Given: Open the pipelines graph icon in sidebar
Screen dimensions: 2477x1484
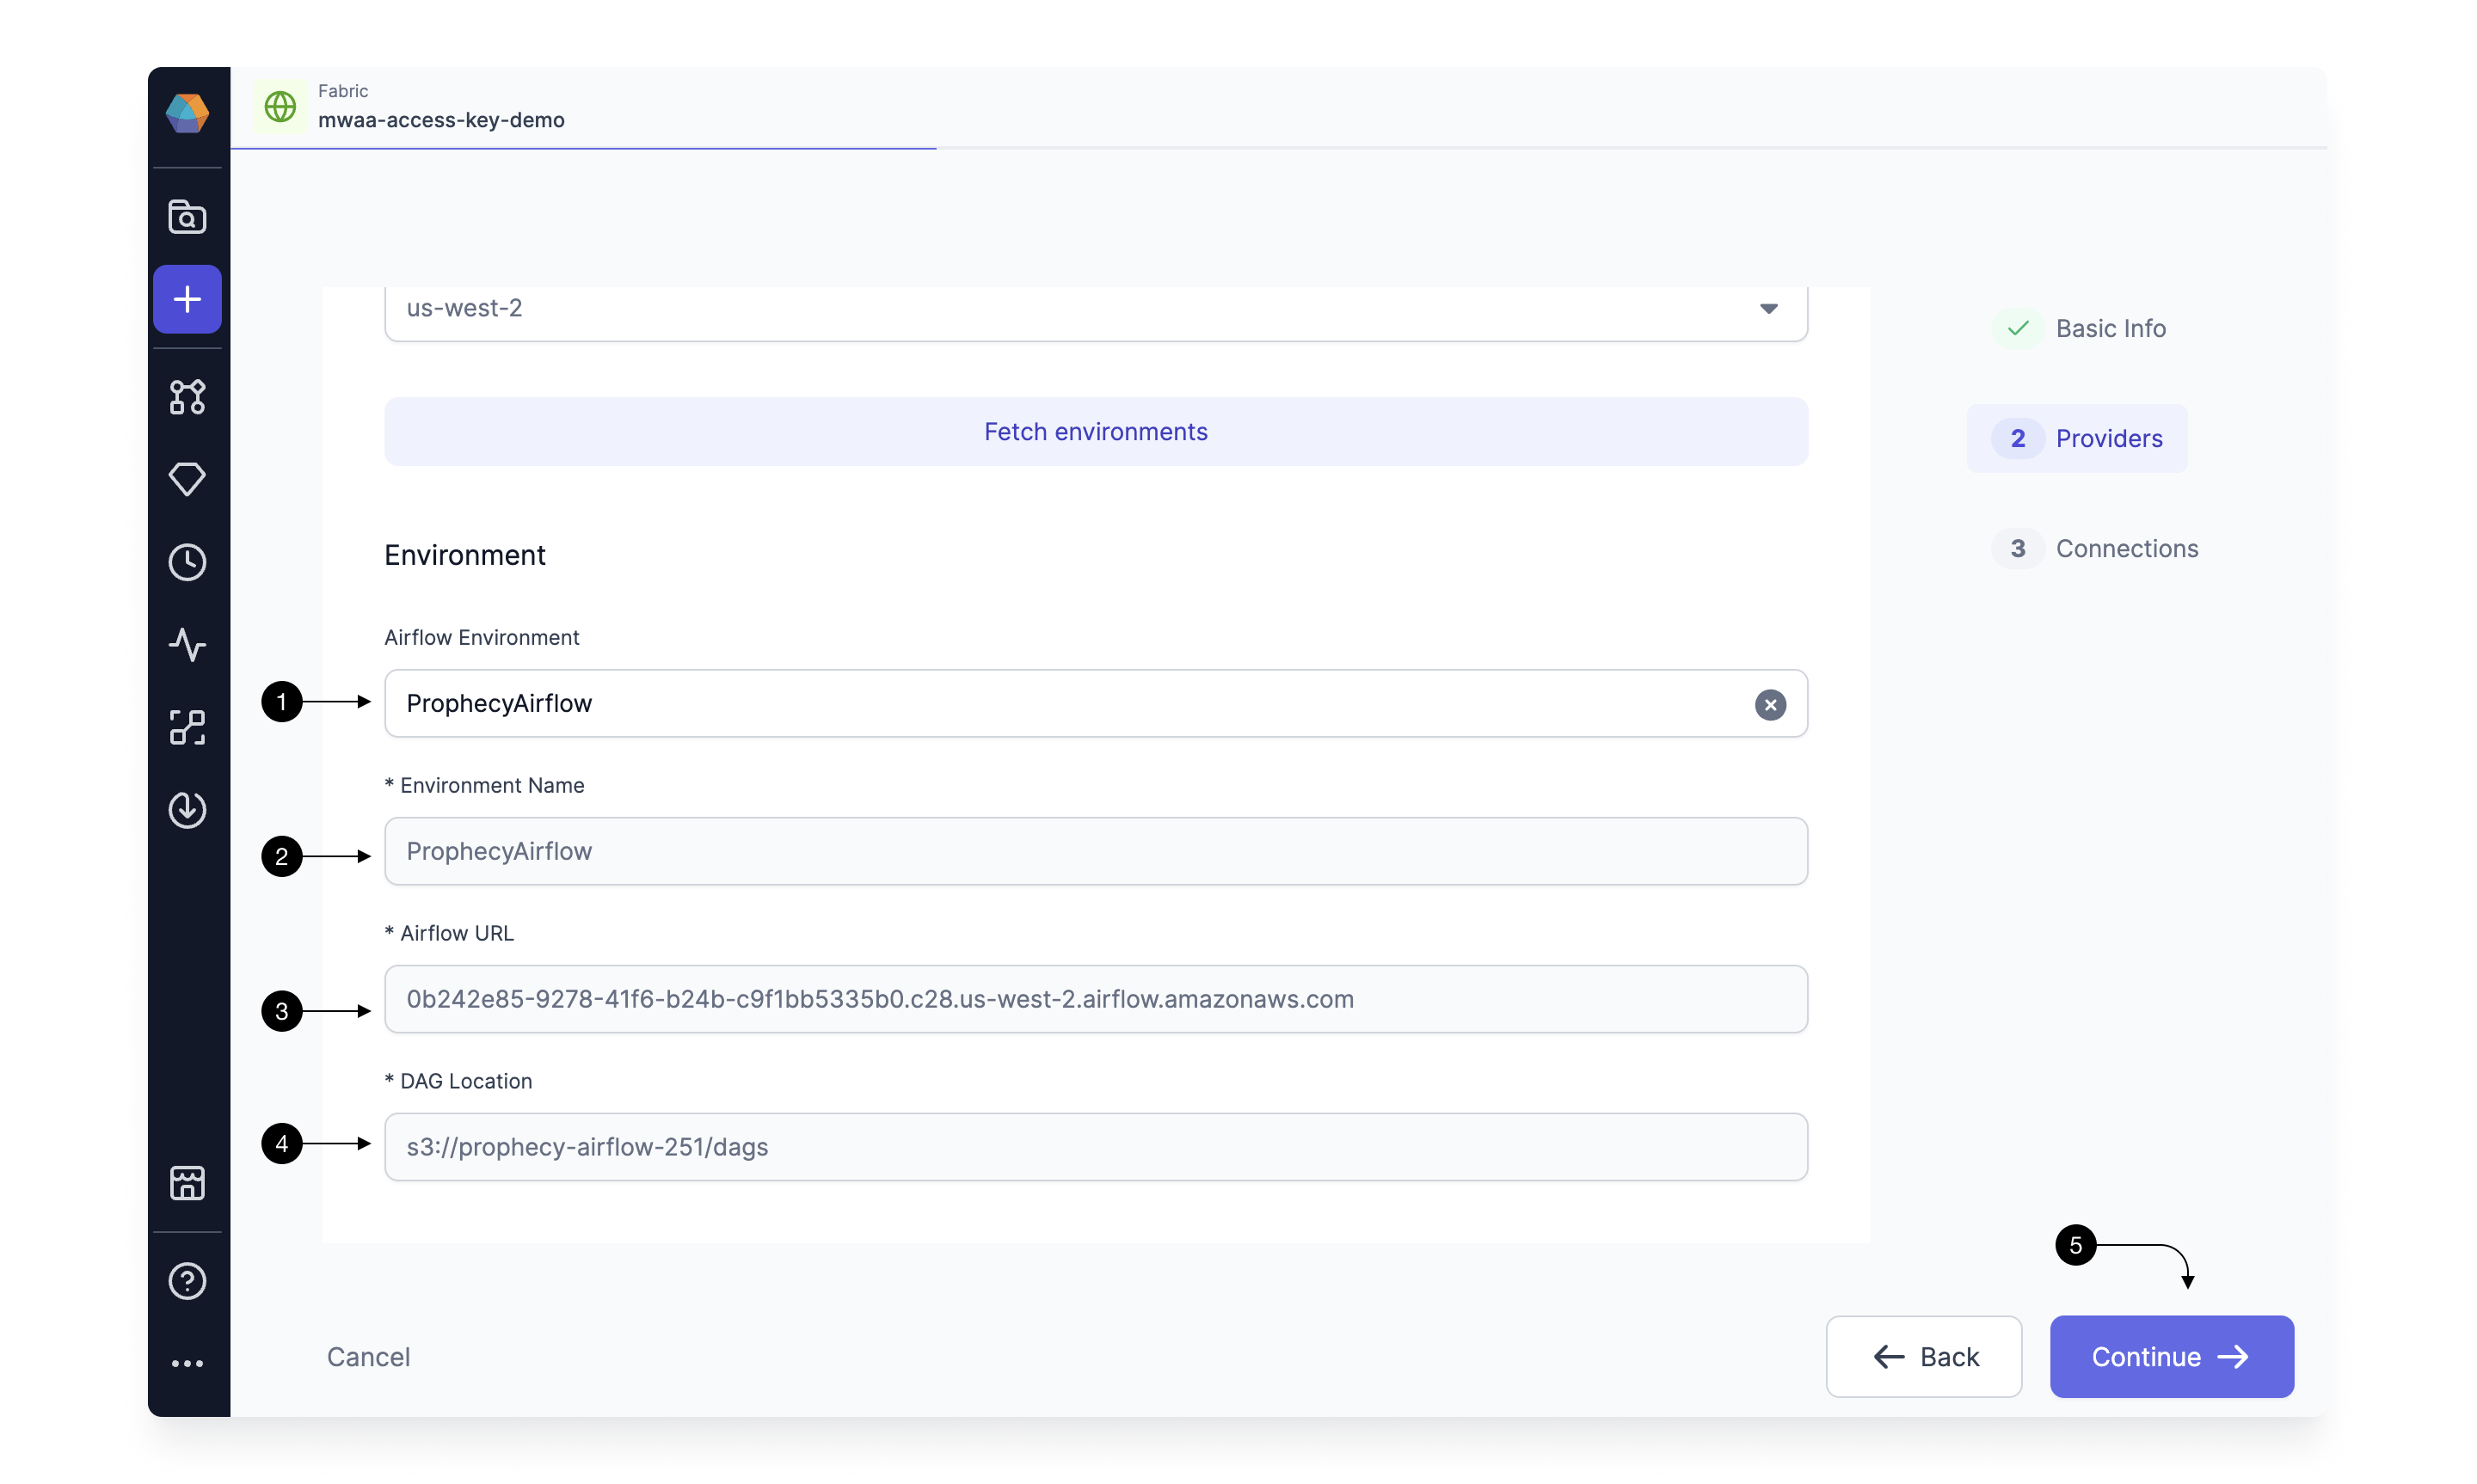Looking at the screenshot, I should pos(187,397).
